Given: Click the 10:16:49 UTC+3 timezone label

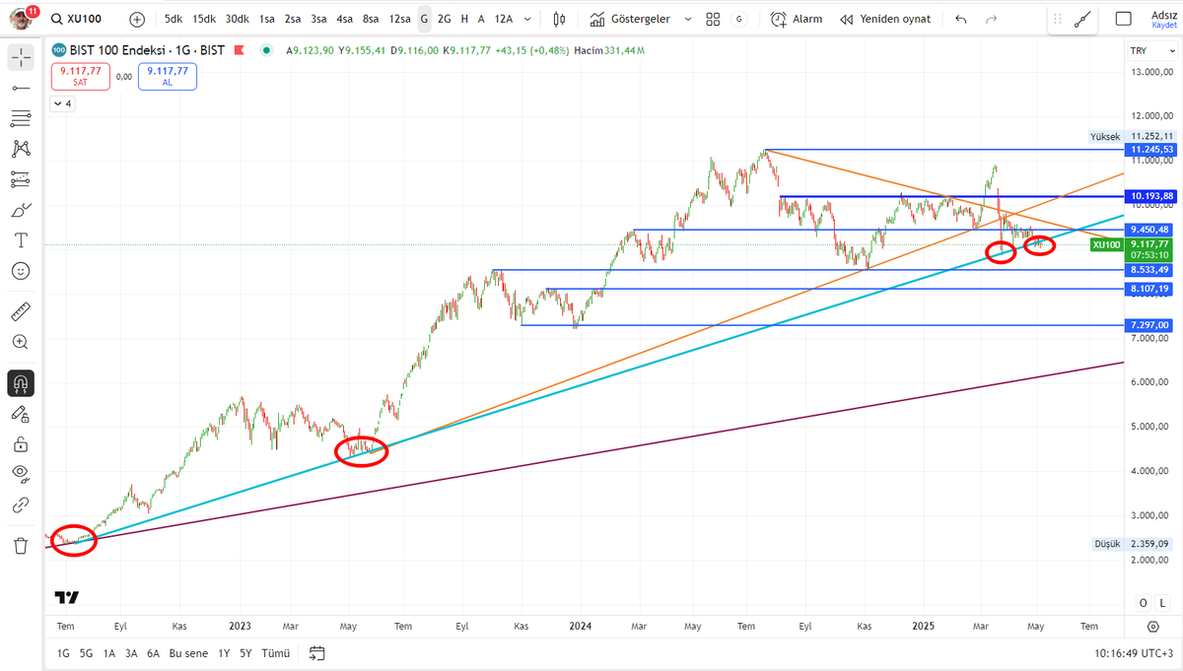Looking at the screenshot, I should click(1134, 652).
